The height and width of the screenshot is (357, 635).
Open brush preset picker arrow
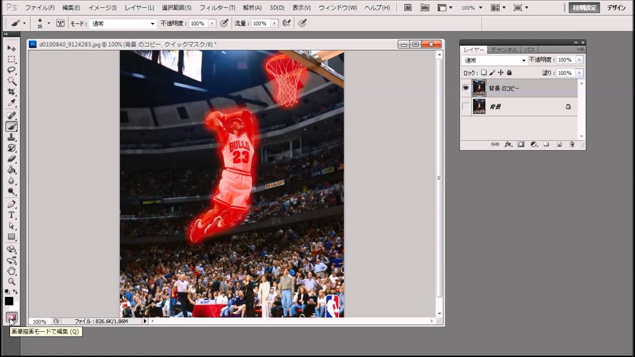(x=49, y=23)
